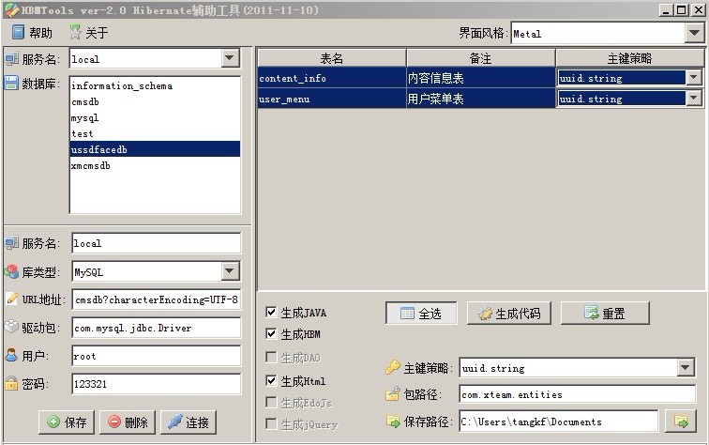Click the user icon beside 用户
Screen dimensions: 709x445
[11, 355]
